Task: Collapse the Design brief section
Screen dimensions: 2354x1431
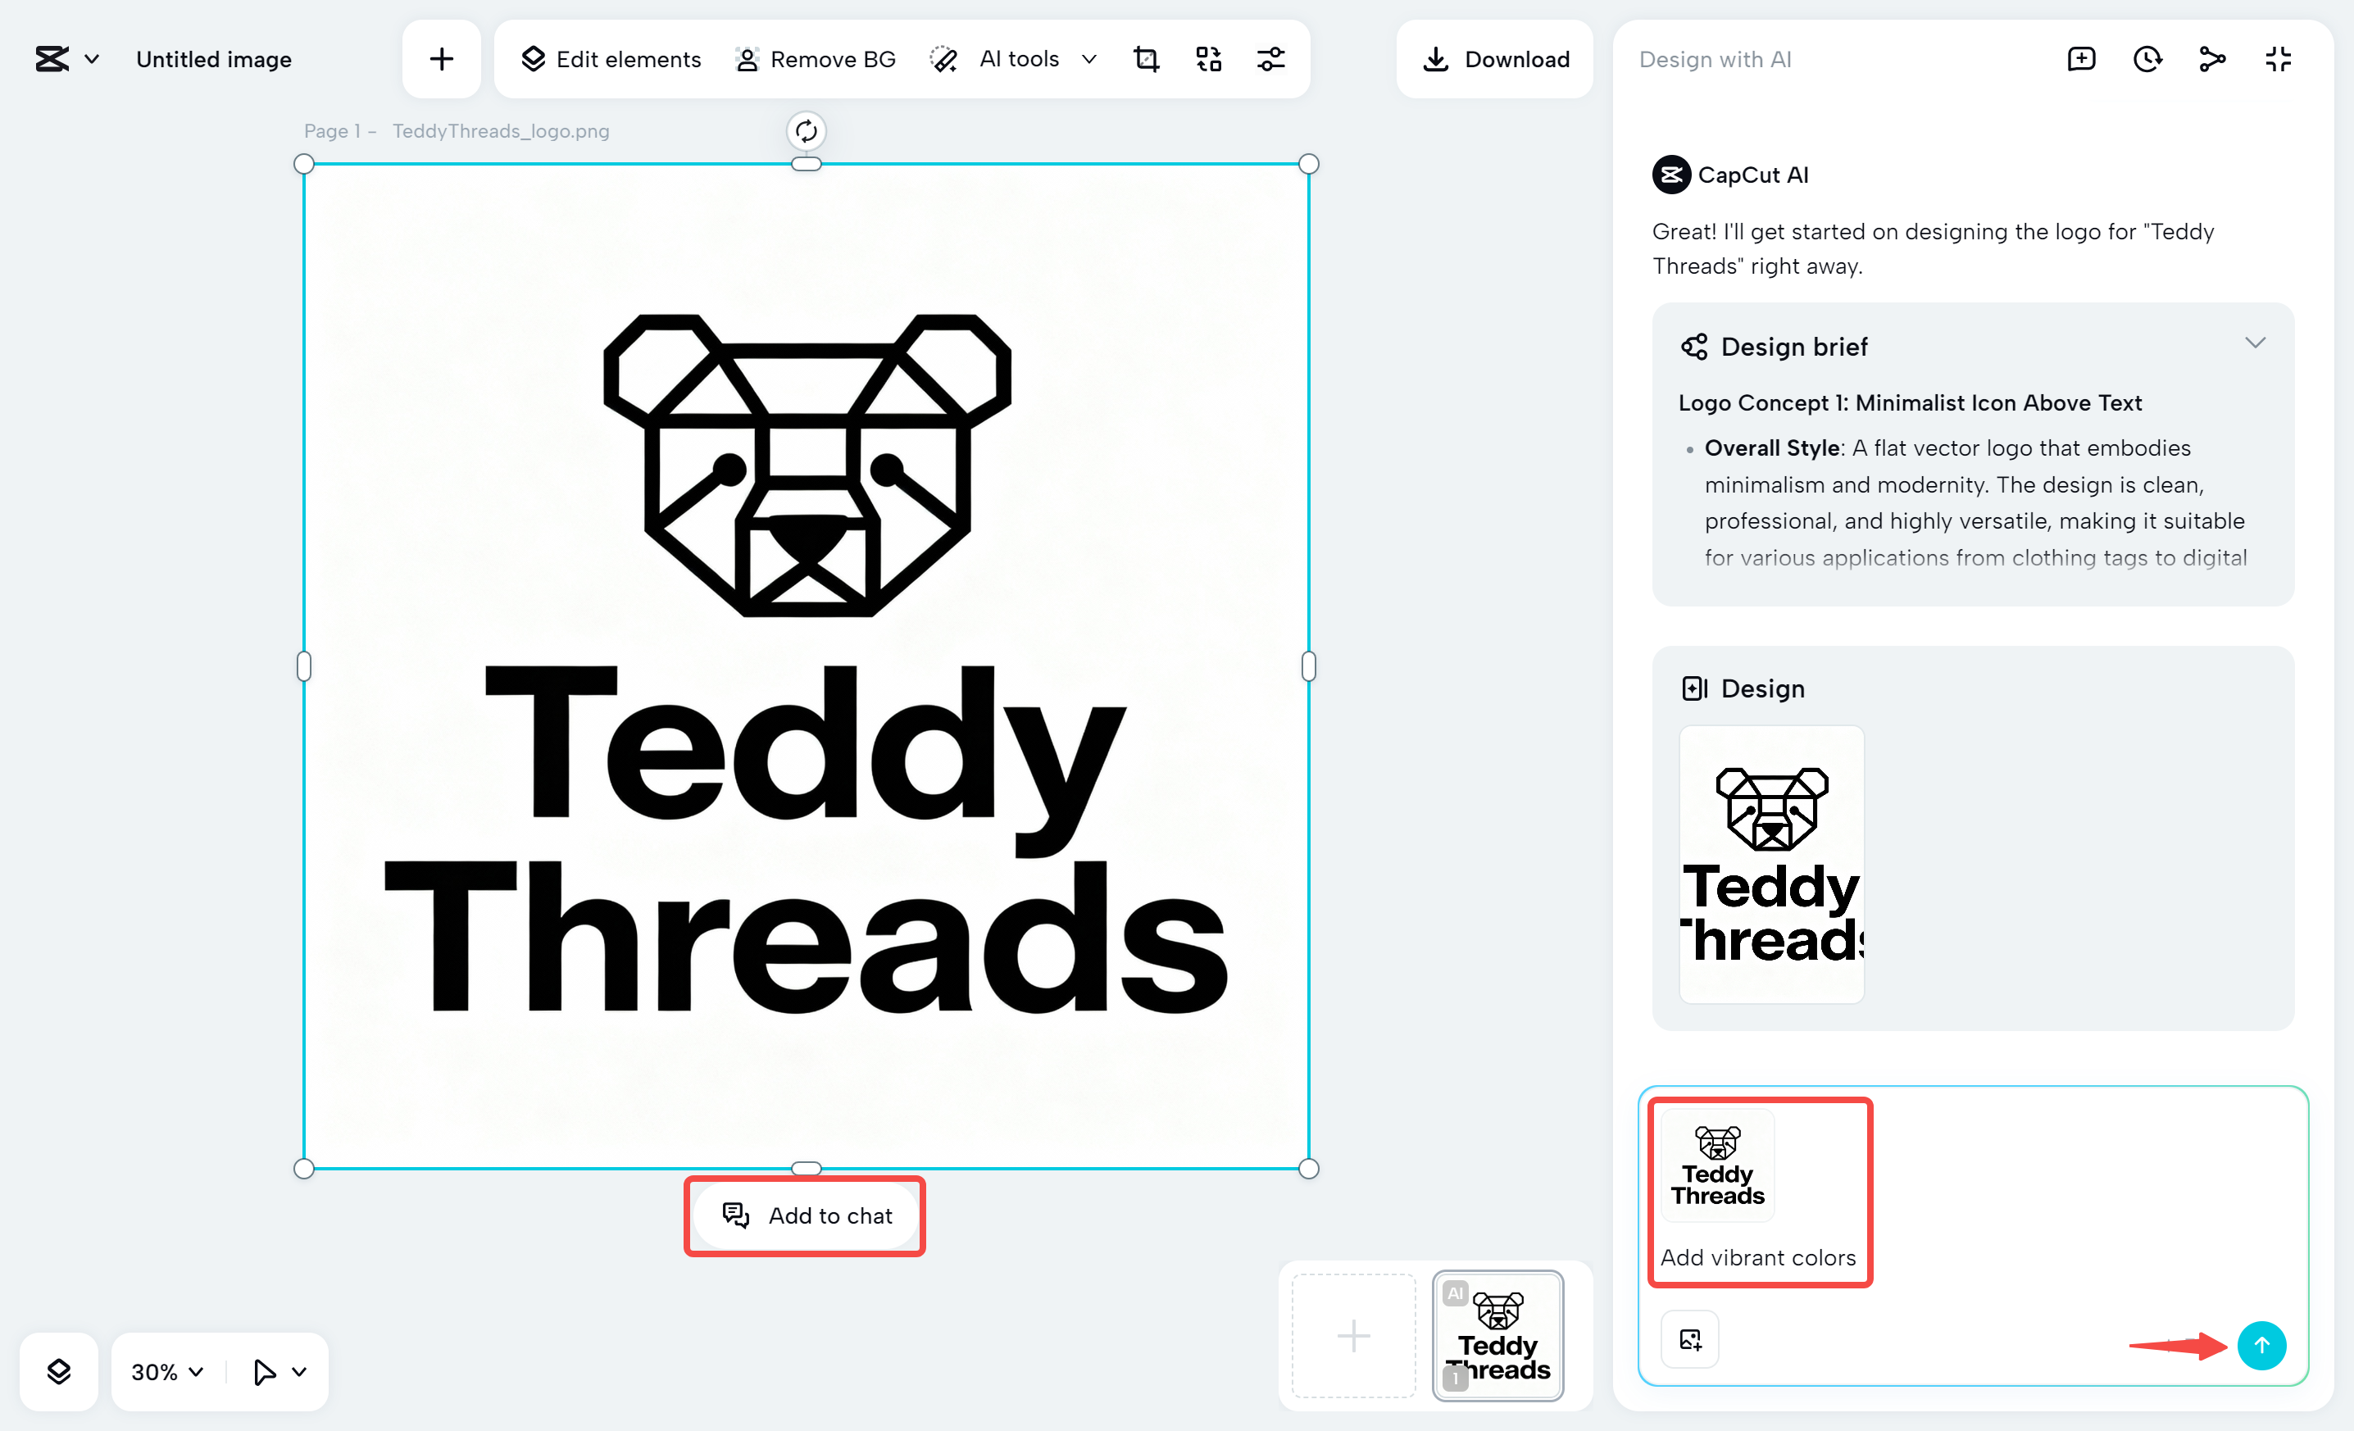Action: coord(2256,343)
